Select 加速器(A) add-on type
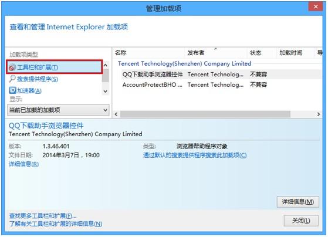The height and width of the screenshot is (237, 328). [29, 90]
